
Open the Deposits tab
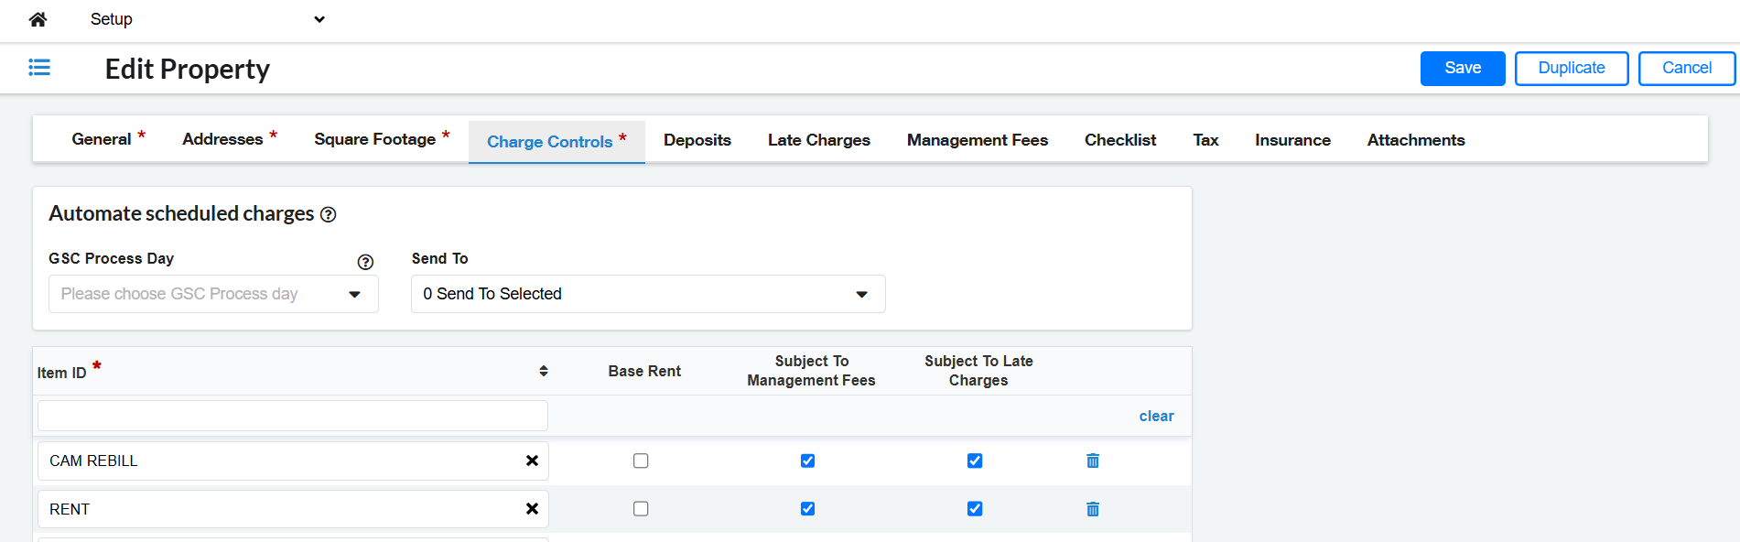click(x=697, y=140)
